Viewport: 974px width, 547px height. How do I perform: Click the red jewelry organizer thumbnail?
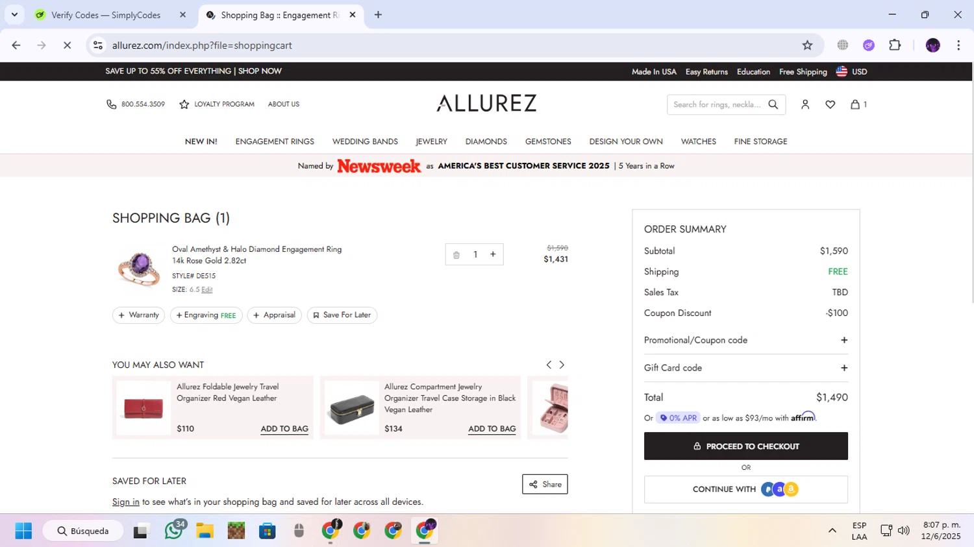click(144, 408)
